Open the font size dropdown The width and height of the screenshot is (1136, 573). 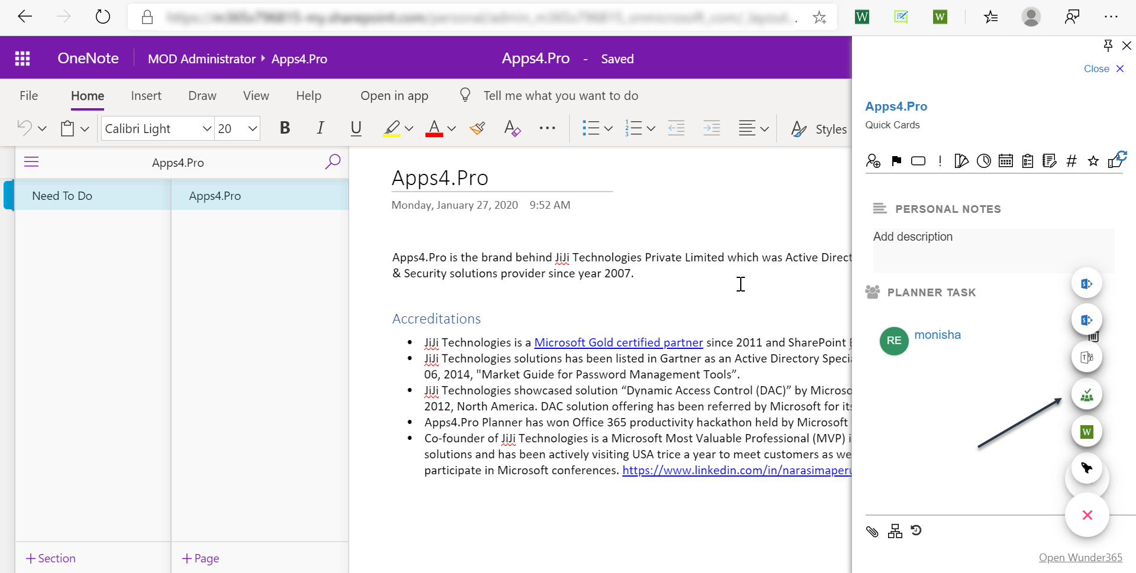point(253,128)
